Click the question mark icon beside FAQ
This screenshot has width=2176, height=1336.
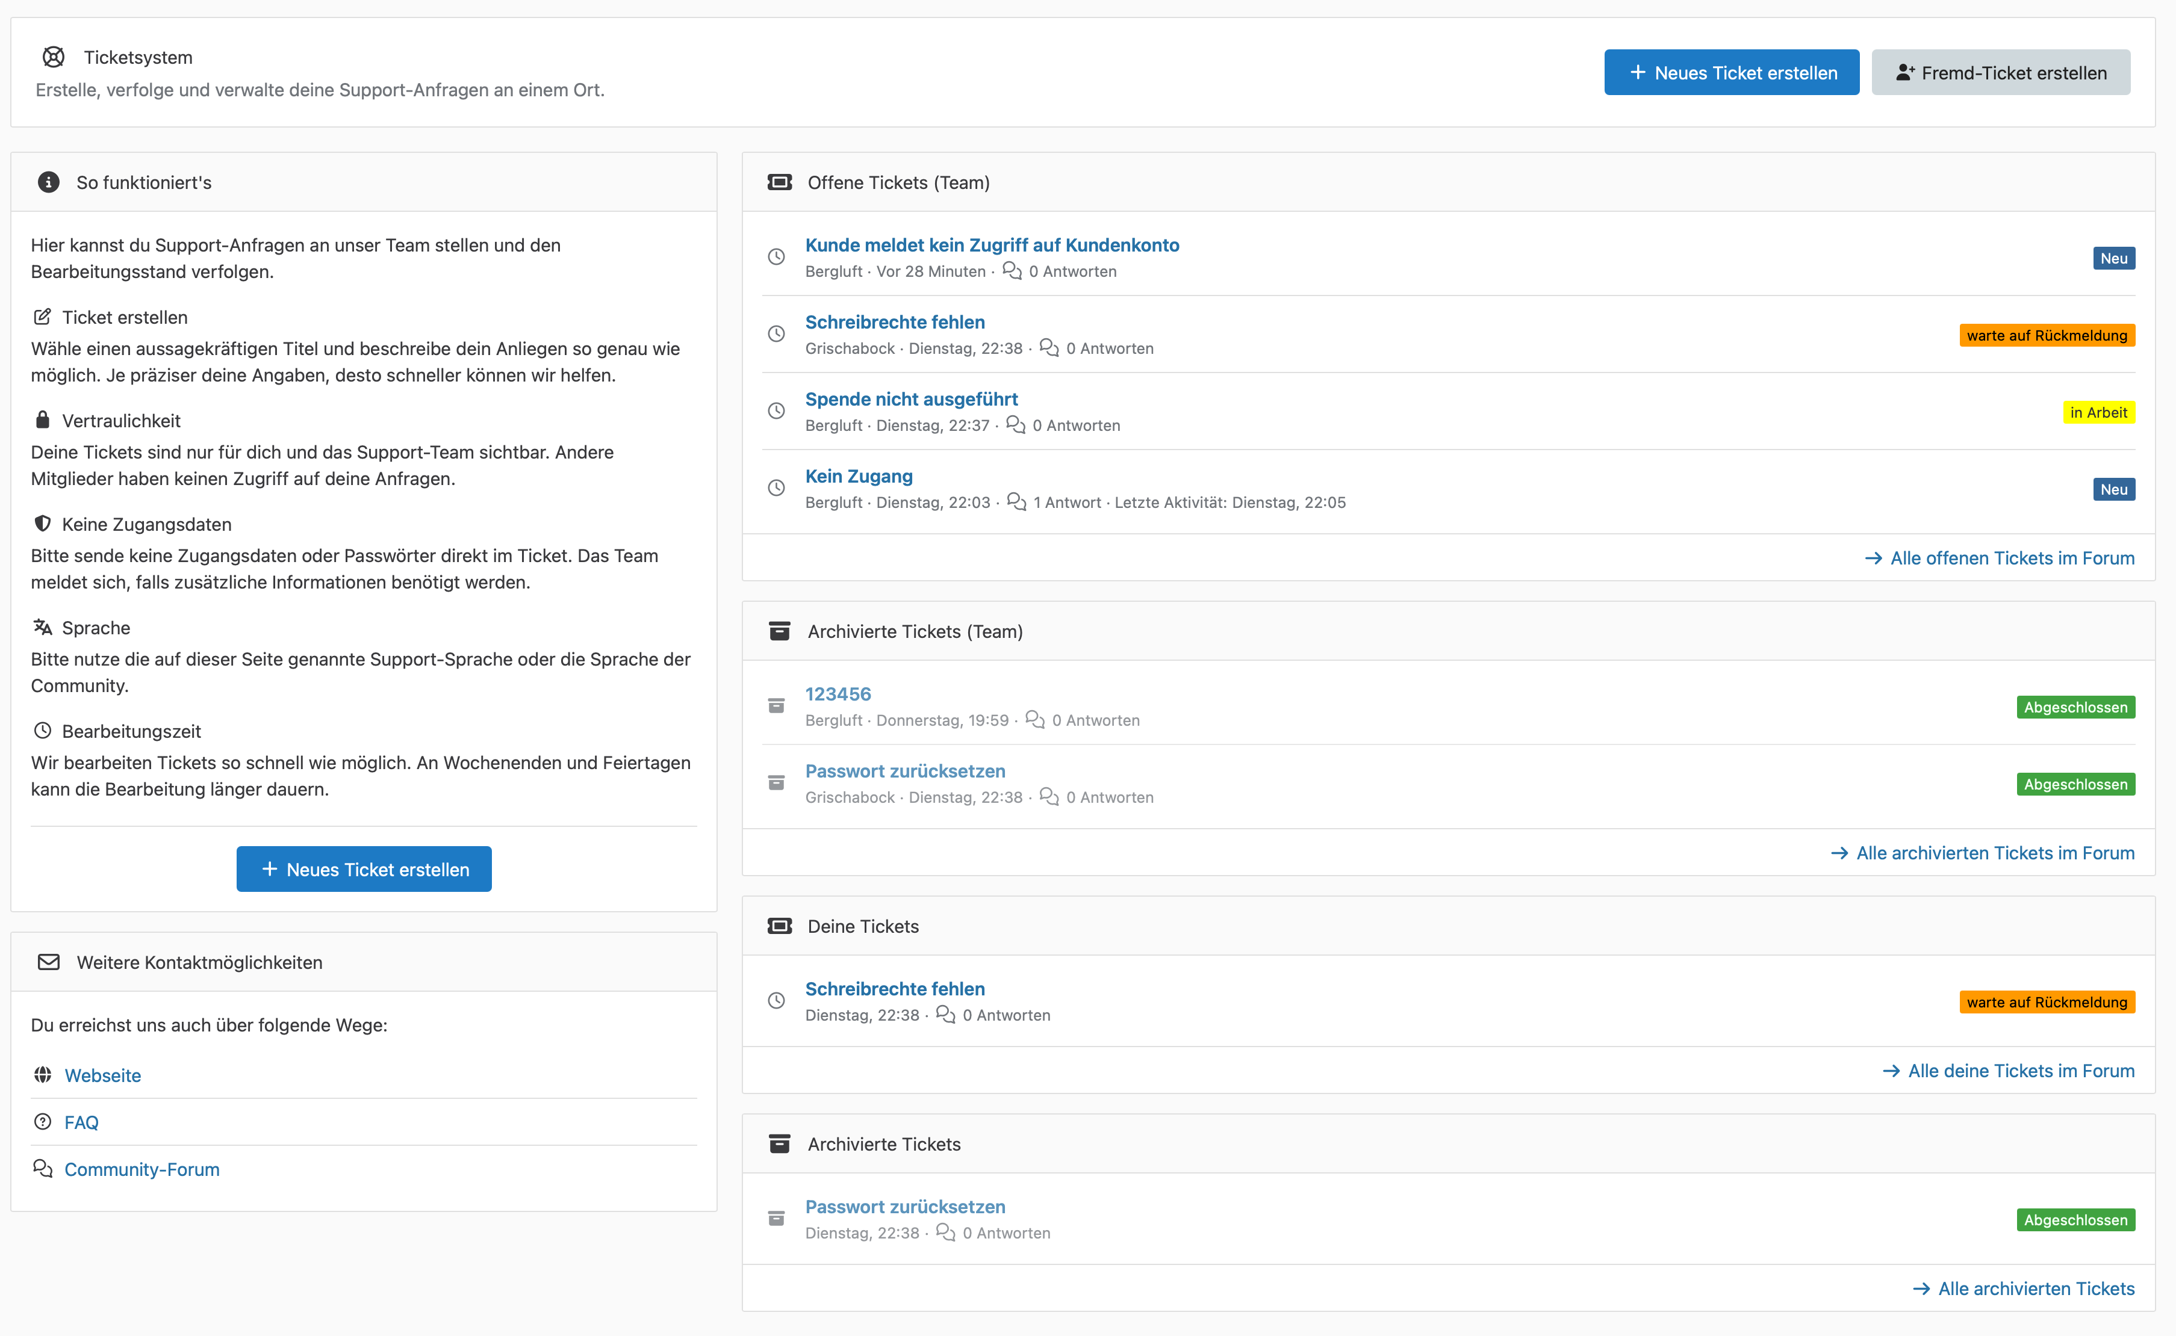(42, 1121)
